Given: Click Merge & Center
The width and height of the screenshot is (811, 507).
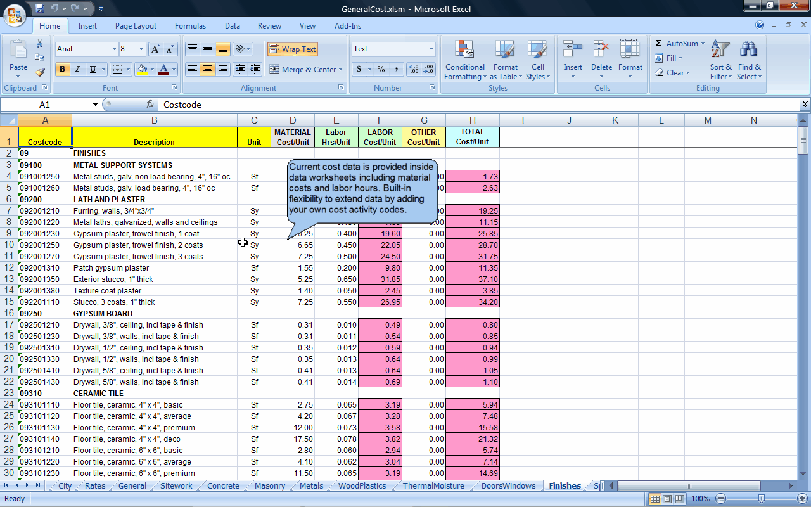Looking at the screenshot, I should point(305,69).
